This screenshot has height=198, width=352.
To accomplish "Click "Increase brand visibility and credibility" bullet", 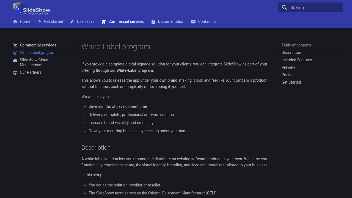I will (121, 123).
